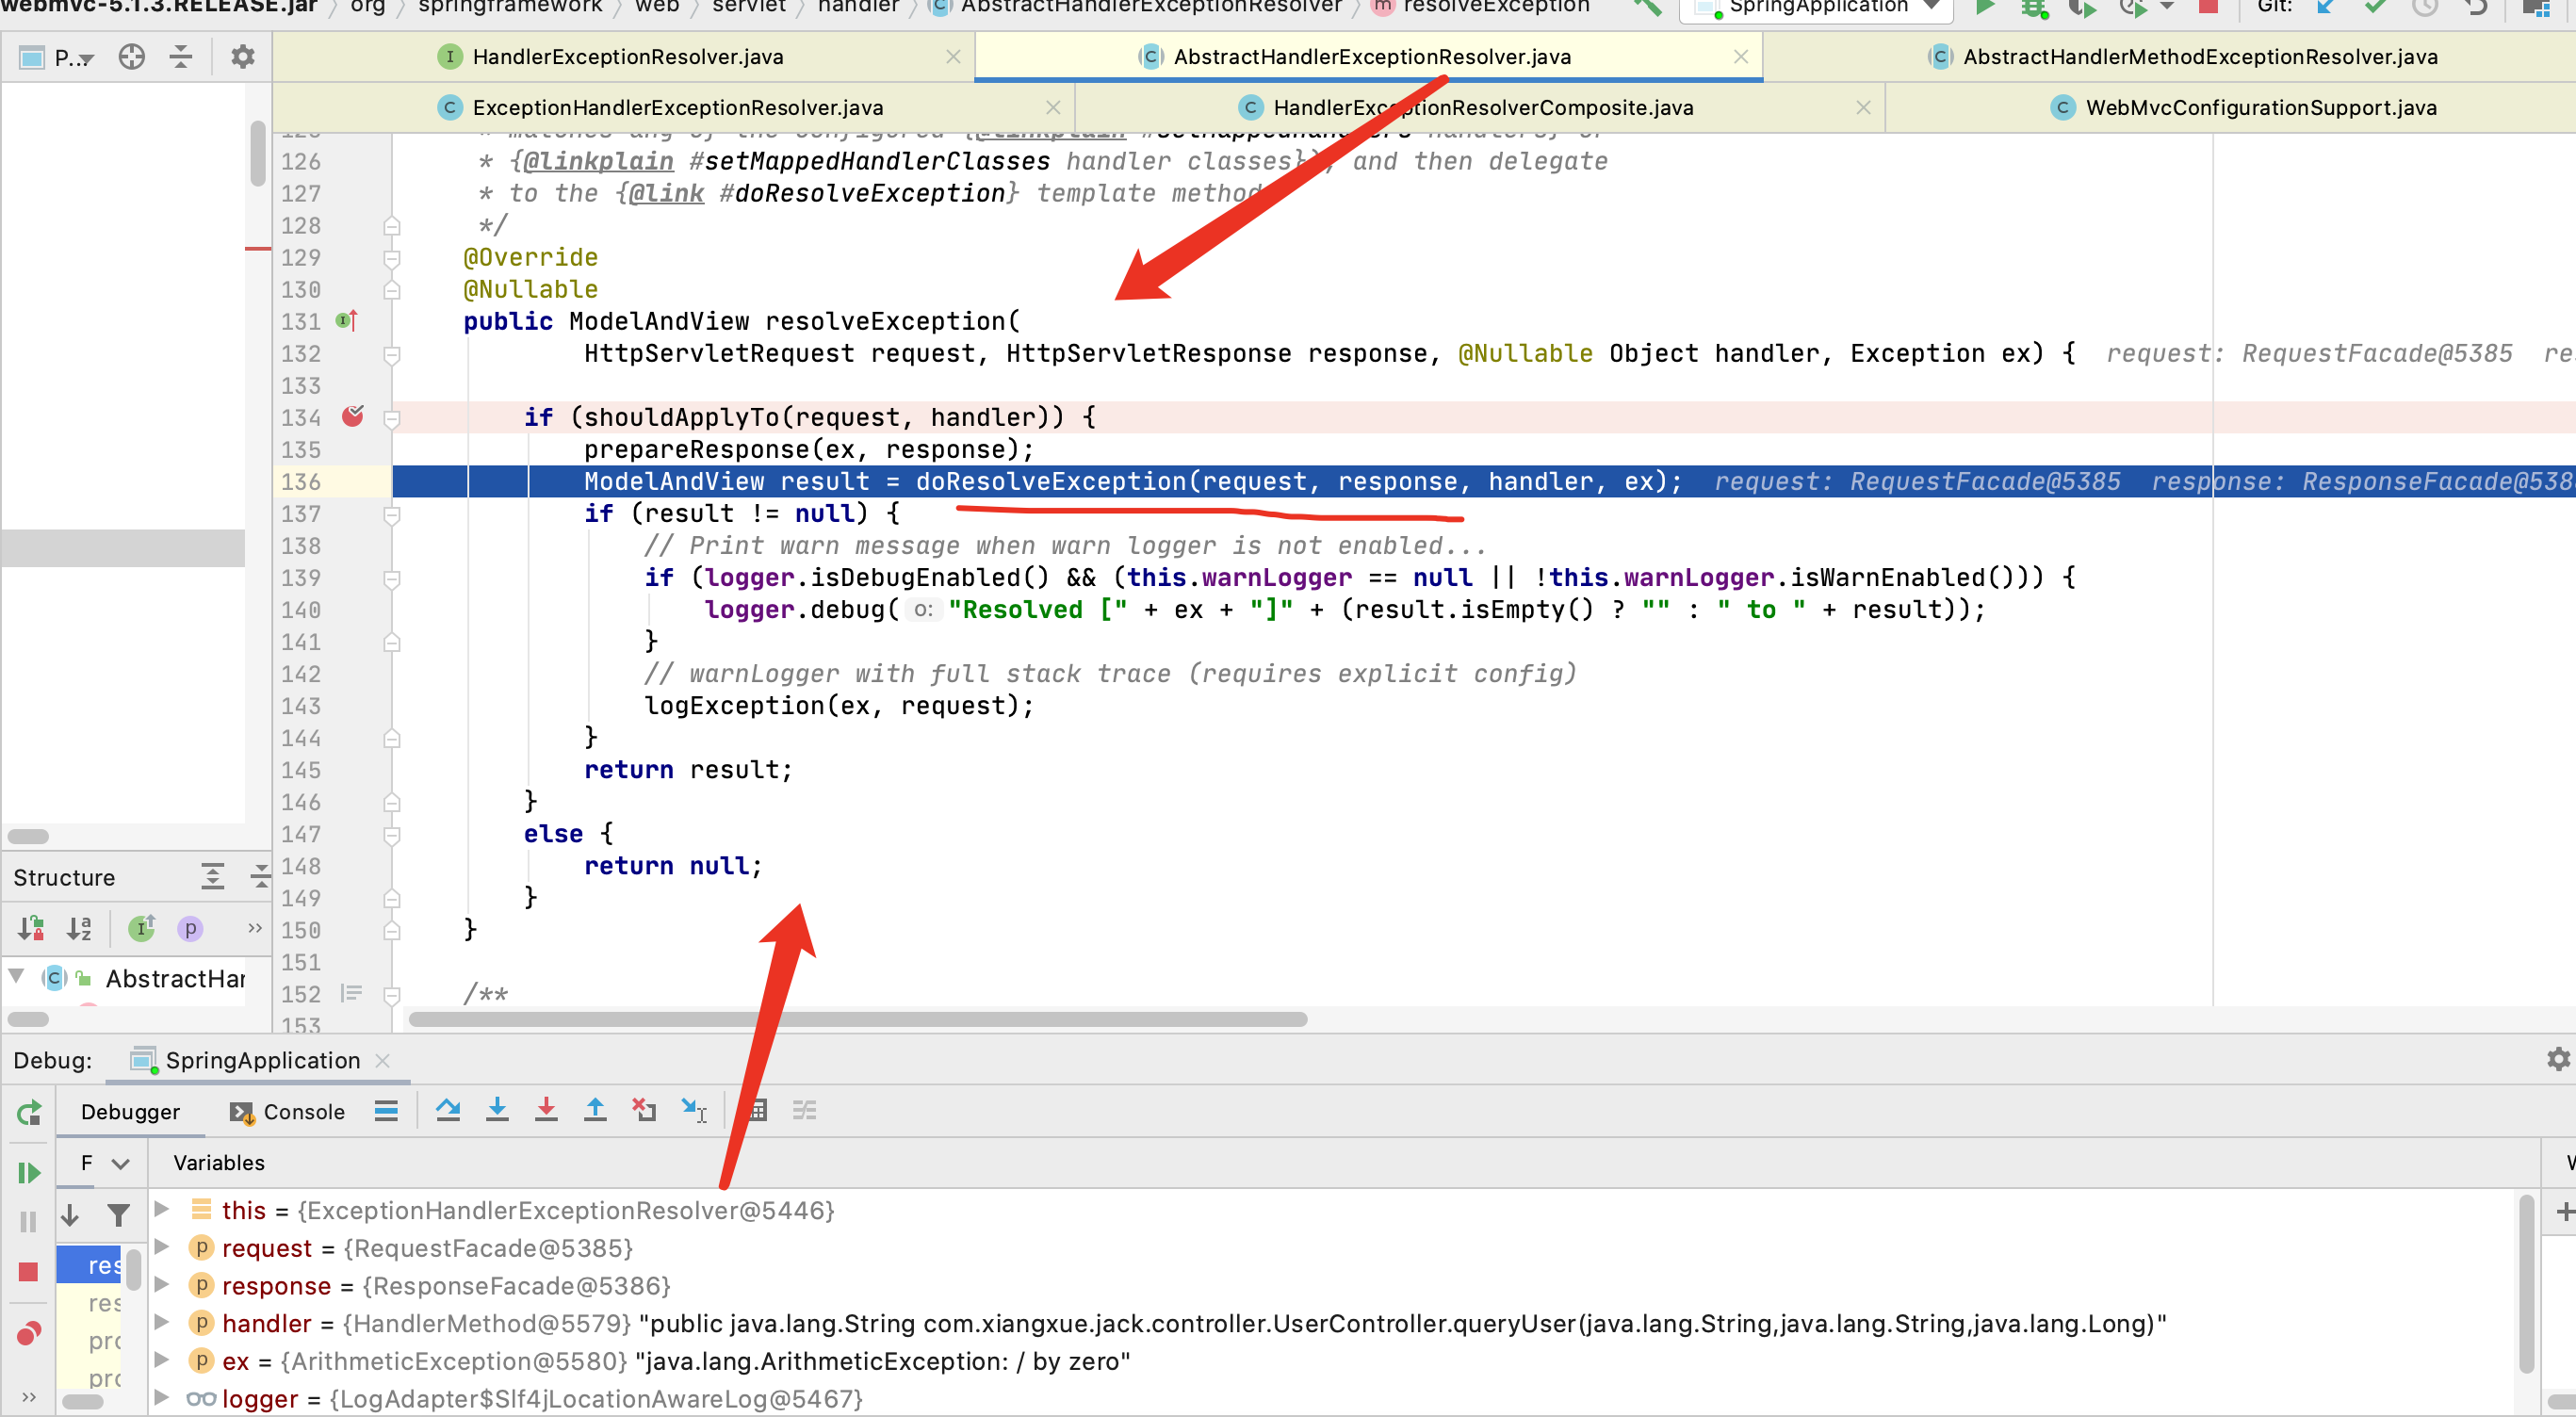Click the top toolbar green Run icon
The image size is (2576, 1417).
(x=1986, y=8)
